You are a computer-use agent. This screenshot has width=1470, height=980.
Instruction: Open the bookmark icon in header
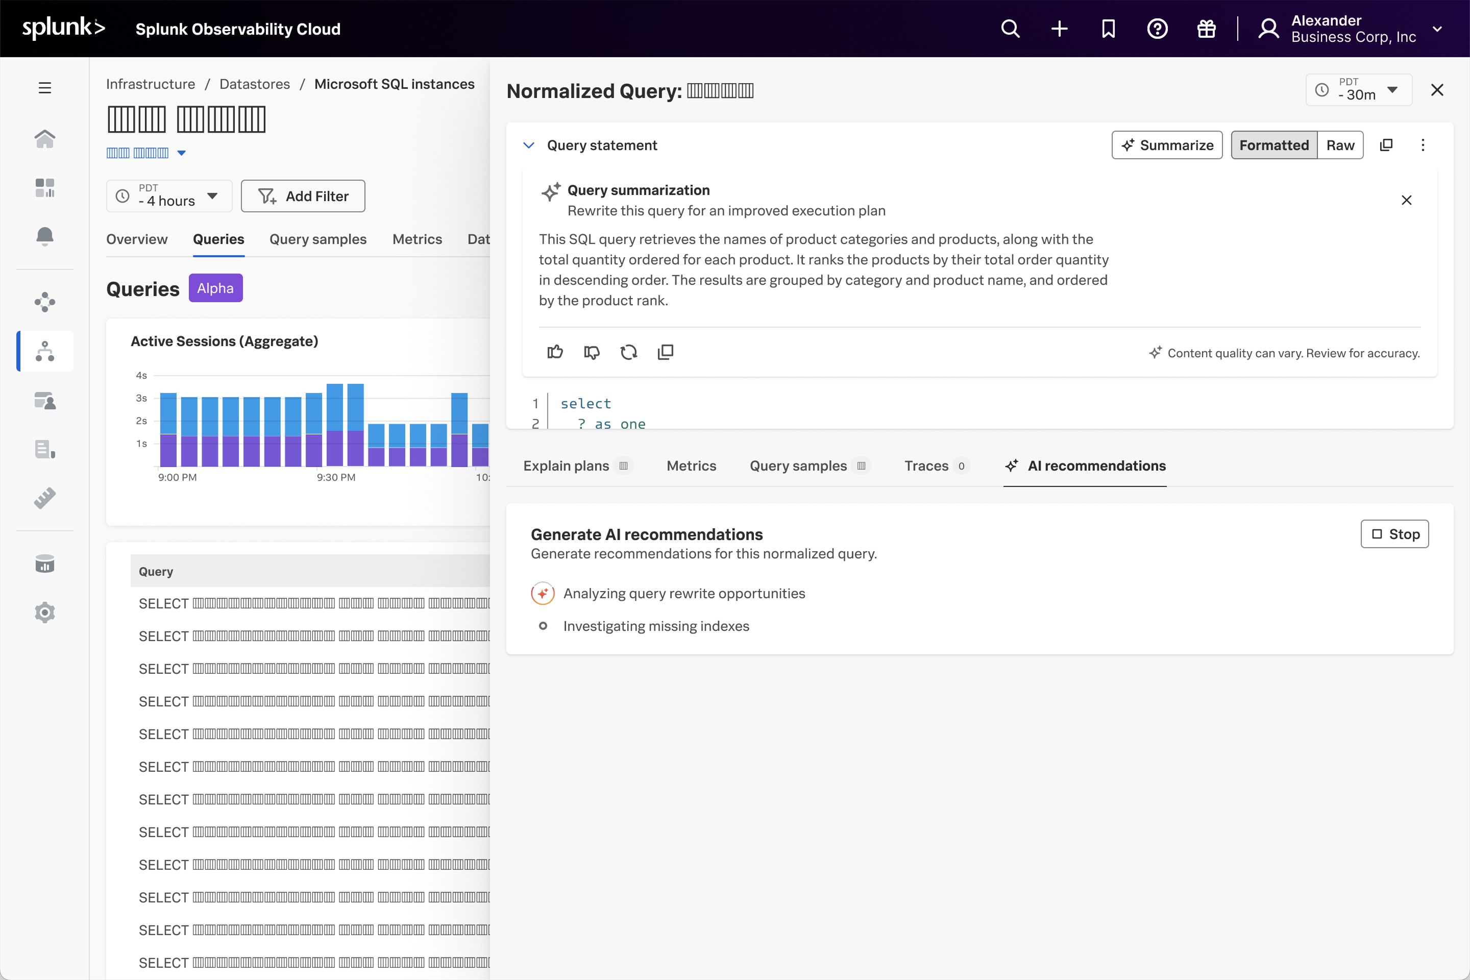click(x=1108, y=29)
